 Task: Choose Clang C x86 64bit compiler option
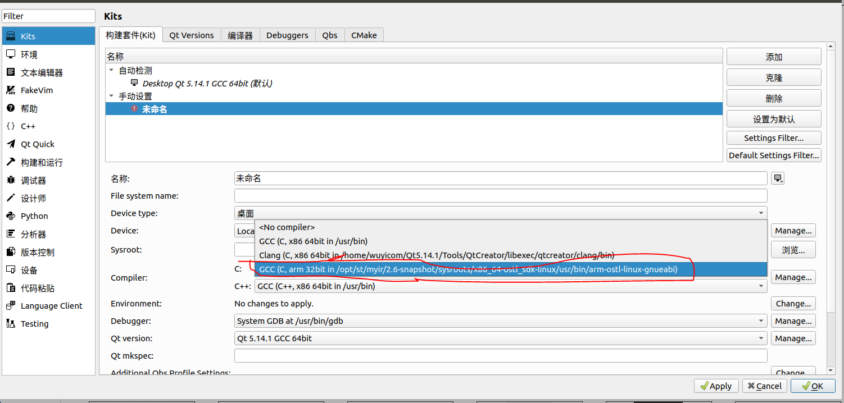511,255
